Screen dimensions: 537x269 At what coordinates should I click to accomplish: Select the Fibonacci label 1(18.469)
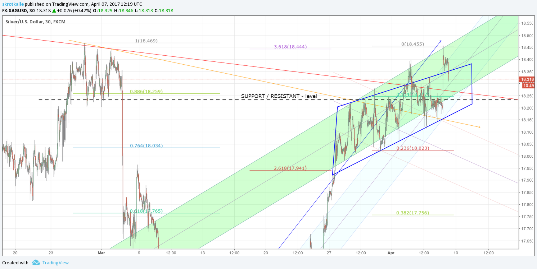pos(146,41)
